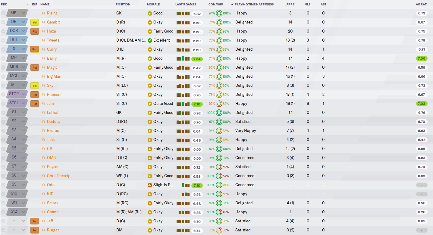Viewport: 433px width, 235px height.
Task: Click the Excellent morale icon for Tweets
Action: [x=150, y=40]
